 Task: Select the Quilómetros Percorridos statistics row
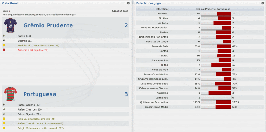click(x=156, y=102)
